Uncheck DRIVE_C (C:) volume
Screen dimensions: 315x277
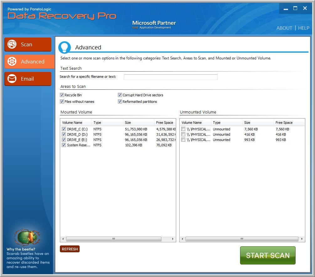click(64, 129)
